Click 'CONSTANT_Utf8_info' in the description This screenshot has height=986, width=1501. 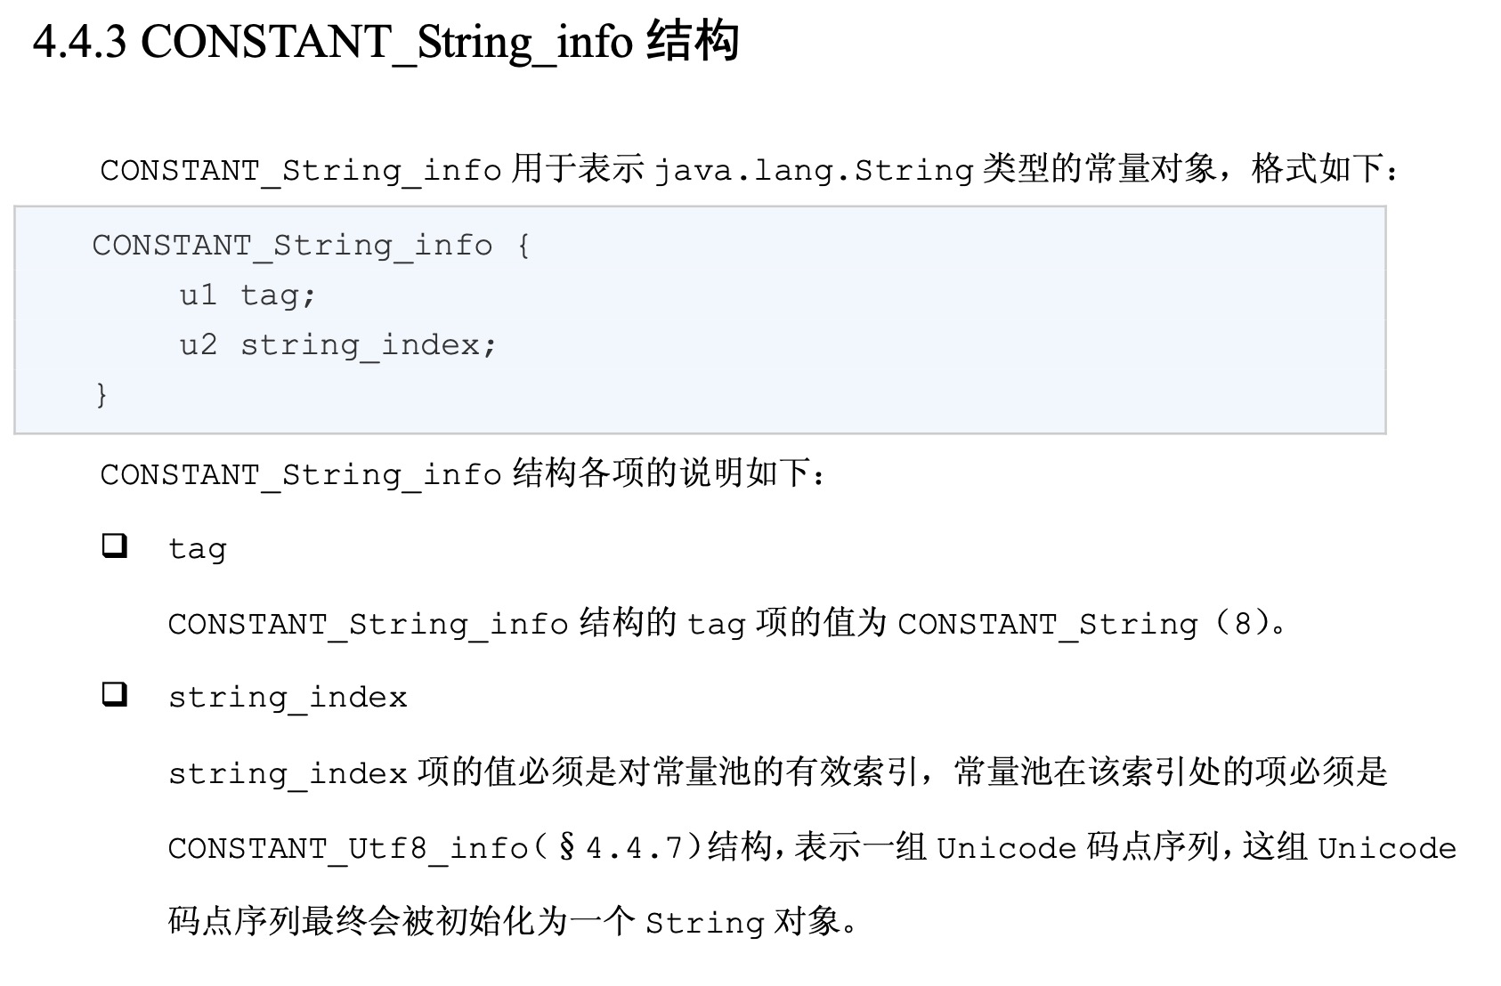coord(348,848)
